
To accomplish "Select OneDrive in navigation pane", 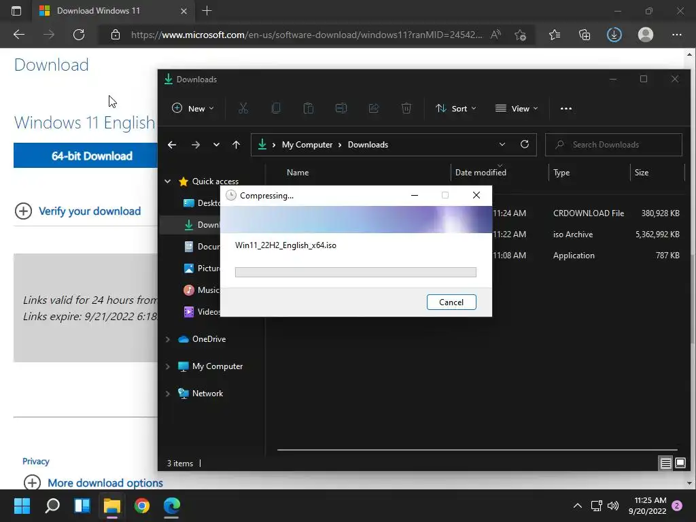I will (x=209, y=339).
